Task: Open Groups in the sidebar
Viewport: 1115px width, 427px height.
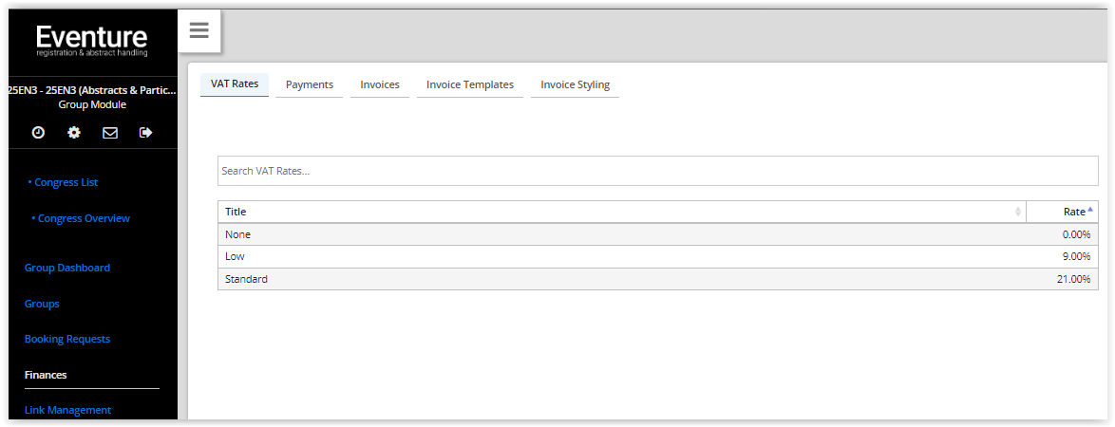Action: [42, 304]
